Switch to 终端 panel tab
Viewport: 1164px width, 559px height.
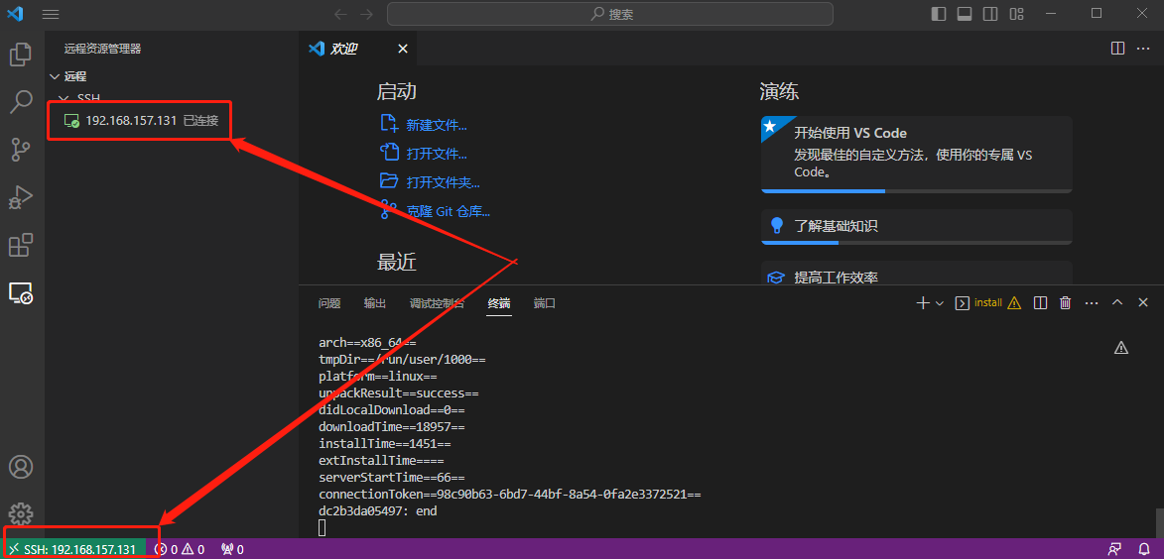(499, 303)
